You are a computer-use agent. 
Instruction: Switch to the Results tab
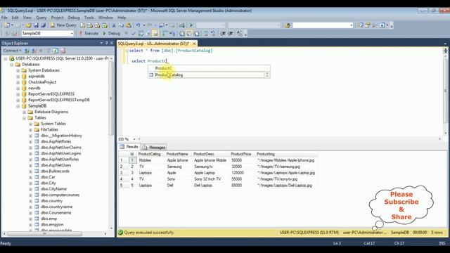click(x=129, y=147)
